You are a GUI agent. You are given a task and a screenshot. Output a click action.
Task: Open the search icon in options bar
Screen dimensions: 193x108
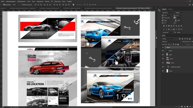click(190, 5)
